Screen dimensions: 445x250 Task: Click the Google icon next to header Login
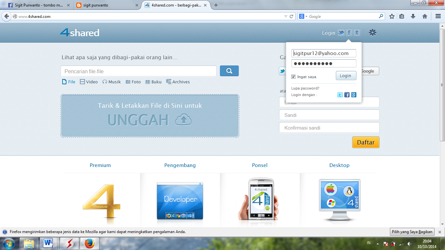(x=357, y=33)
